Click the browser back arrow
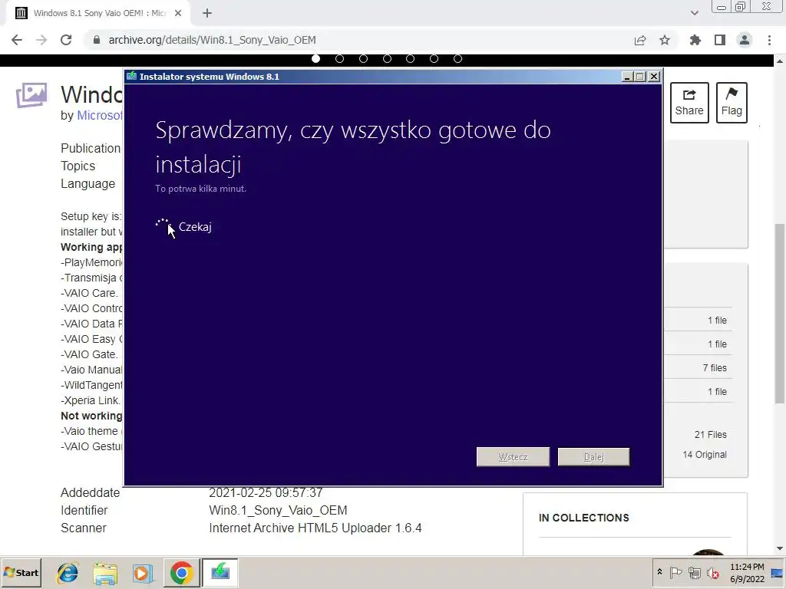This screenshot has width=786, height=589. (x=17, y=40)
